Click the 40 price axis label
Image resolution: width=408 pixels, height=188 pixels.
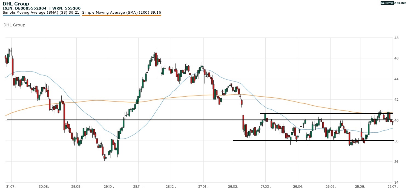pyautogui.click(x=396, y=120)
